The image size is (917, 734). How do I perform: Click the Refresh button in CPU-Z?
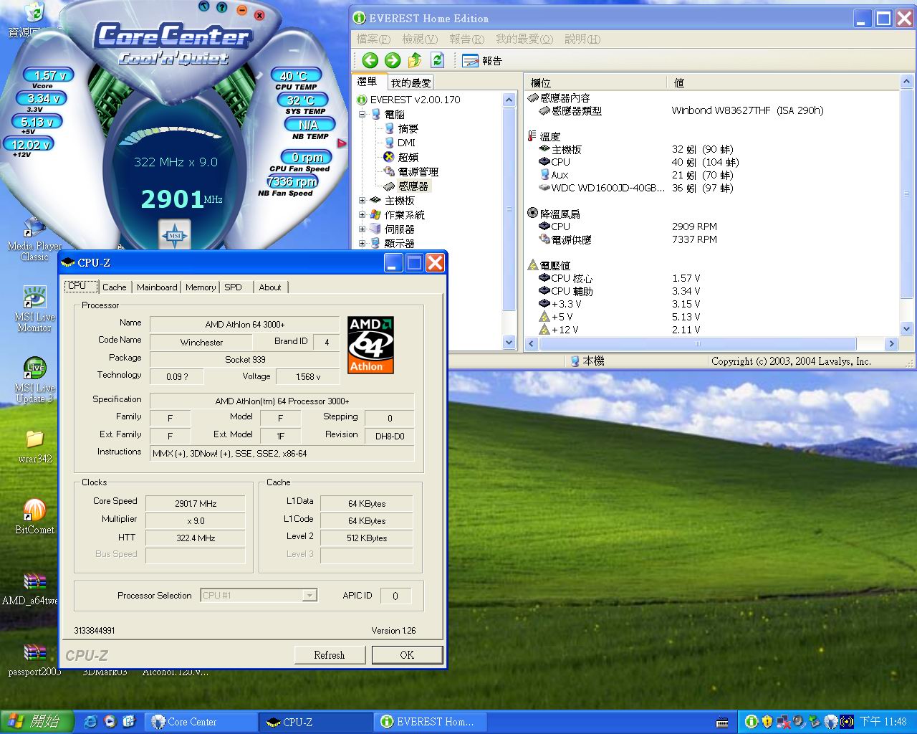tap(330, 655)
